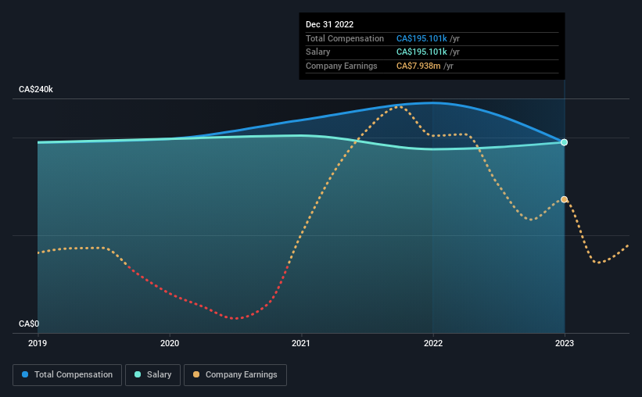Click the Dec 31 2022 tooltip date
This screenshot has height=397, width=642.
click(329, 24)
